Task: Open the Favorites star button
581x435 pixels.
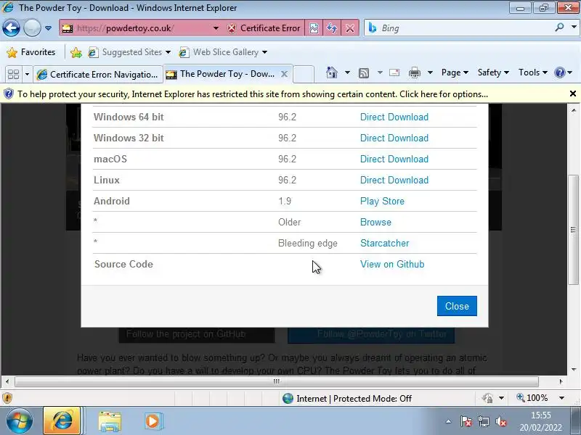Action: click(31, 52)
